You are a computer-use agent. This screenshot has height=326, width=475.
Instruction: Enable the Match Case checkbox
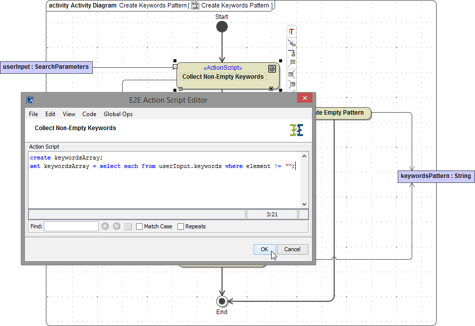click(140, 226)
